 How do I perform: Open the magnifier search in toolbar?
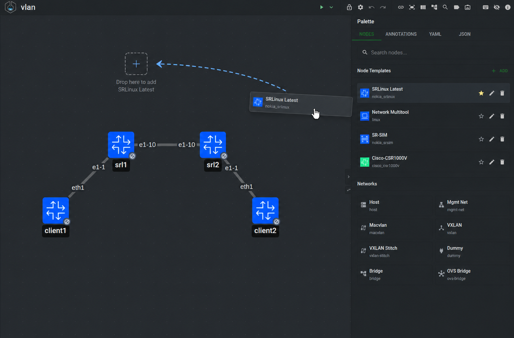[x=445, y=7]
